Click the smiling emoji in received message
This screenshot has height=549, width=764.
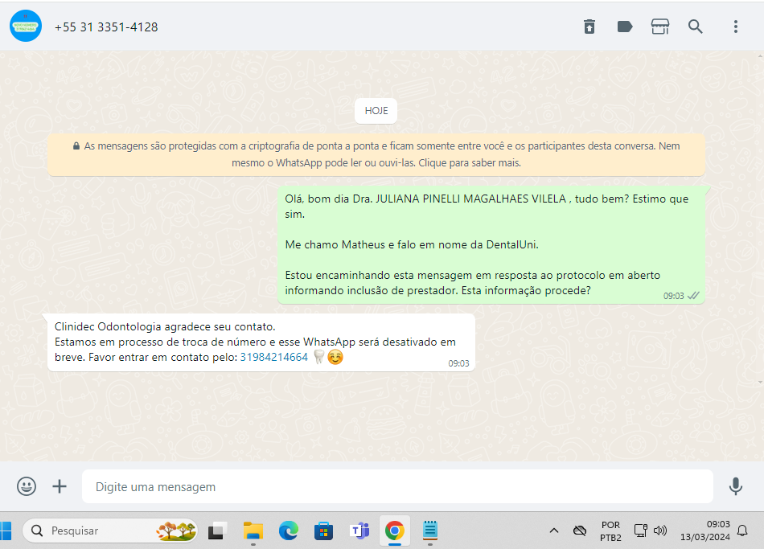[335, 357]
